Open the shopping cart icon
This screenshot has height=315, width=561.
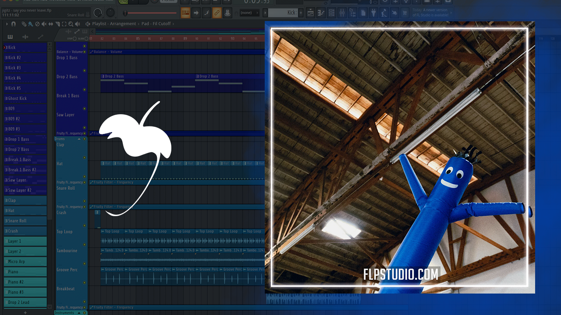405,13
